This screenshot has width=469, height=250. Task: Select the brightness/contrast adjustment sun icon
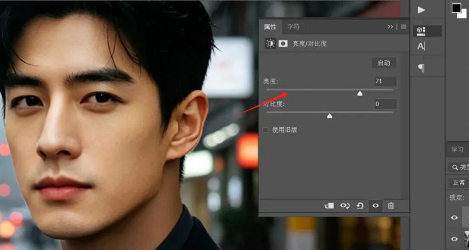point(271,44)
